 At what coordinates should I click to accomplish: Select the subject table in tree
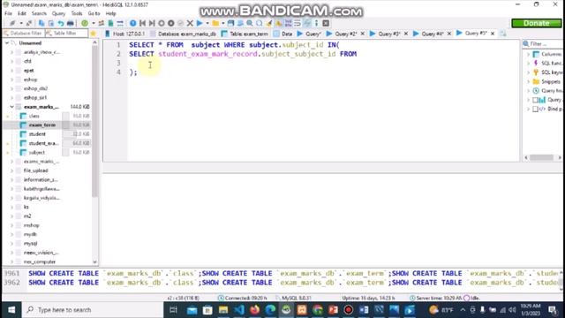[x=37, y=153]
